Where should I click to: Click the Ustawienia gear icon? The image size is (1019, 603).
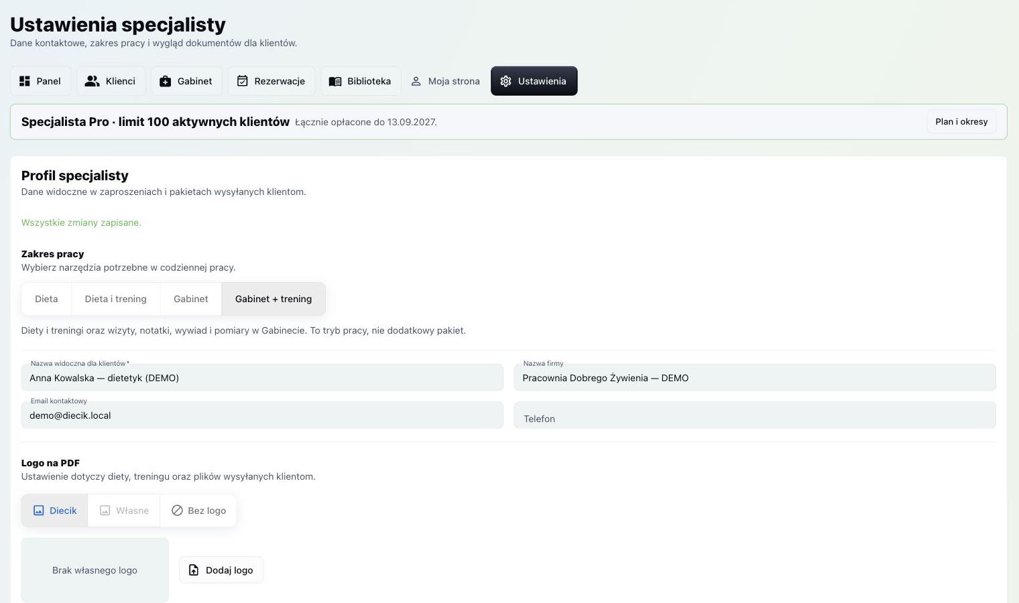click(505, 81)
